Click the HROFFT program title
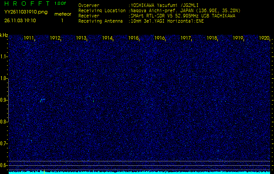 point(27,3)
